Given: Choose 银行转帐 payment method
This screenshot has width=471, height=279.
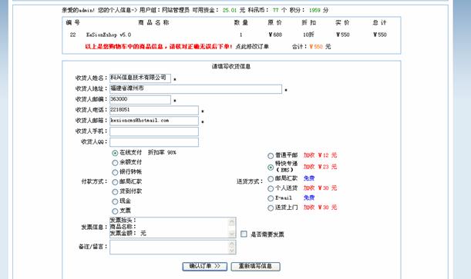Looking at the screenshot, I should 115,172.
